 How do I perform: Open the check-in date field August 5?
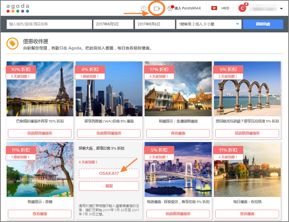click(x=112, y=24)
